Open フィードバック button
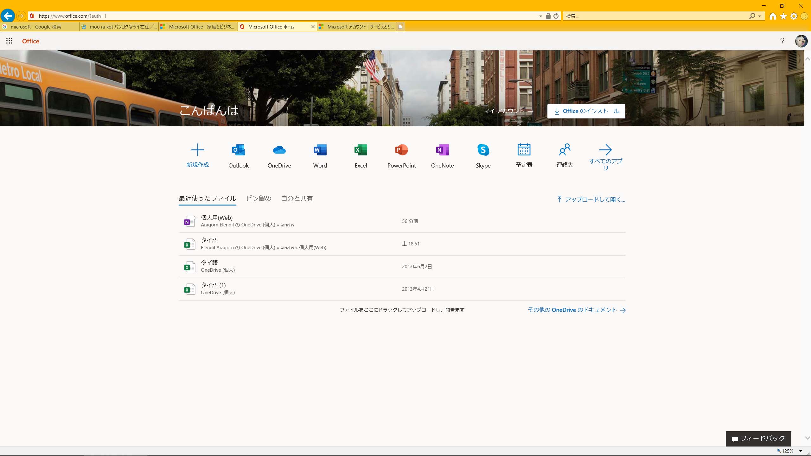 coord(758,439)
